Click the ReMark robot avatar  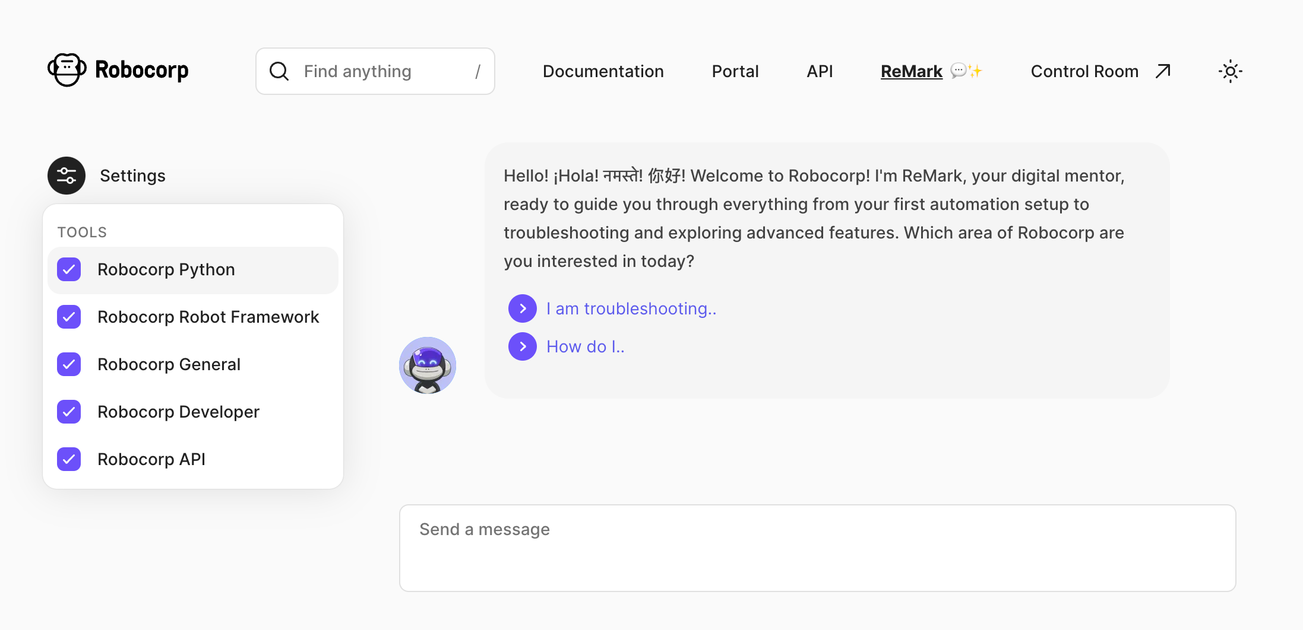click(428, 365)
